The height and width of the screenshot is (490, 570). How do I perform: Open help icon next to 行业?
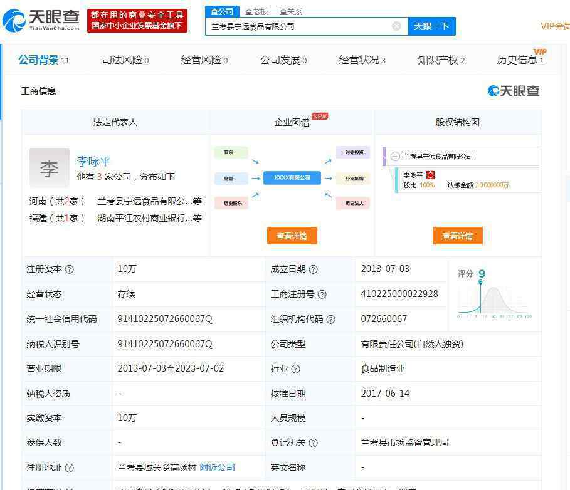[295, 369]
